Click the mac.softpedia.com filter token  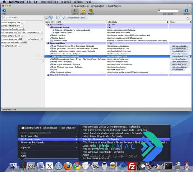tap(76, 18)
